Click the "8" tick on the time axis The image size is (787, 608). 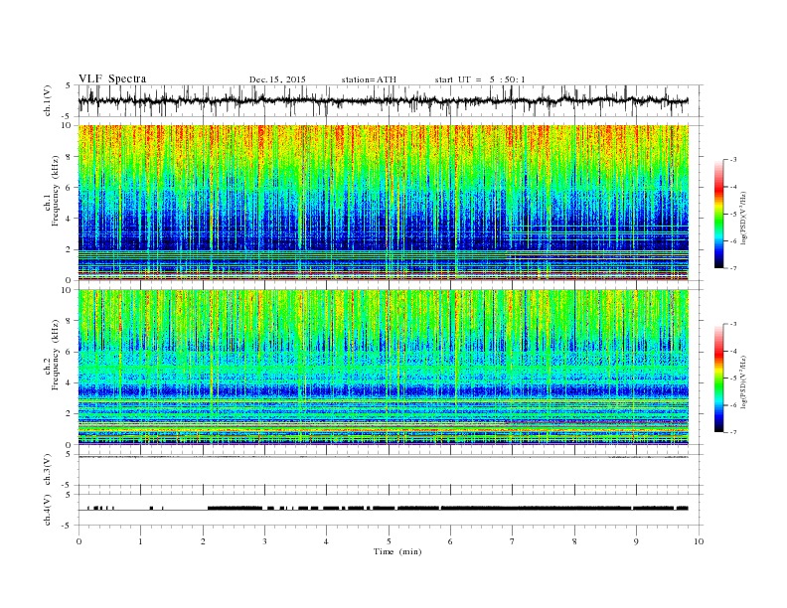[x=574, y=541]
